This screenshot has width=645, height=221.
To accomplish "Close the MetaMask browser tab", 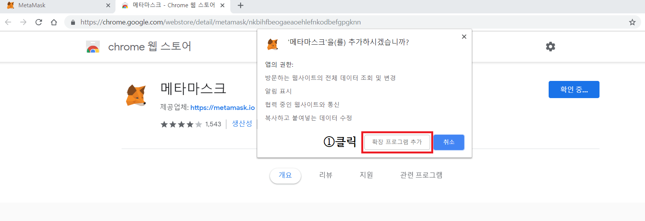I will 108,5.
